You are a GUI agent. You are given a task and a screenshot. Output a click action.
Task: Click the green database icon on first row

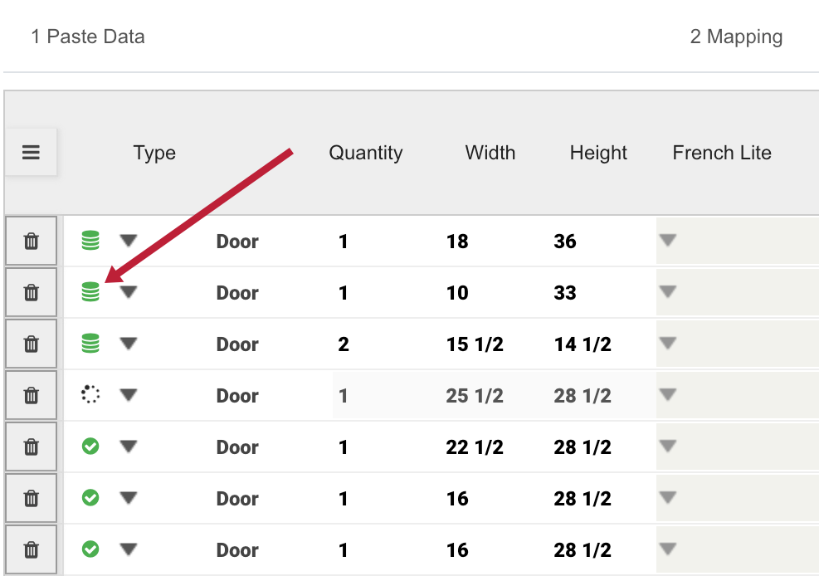click(90, 241)
